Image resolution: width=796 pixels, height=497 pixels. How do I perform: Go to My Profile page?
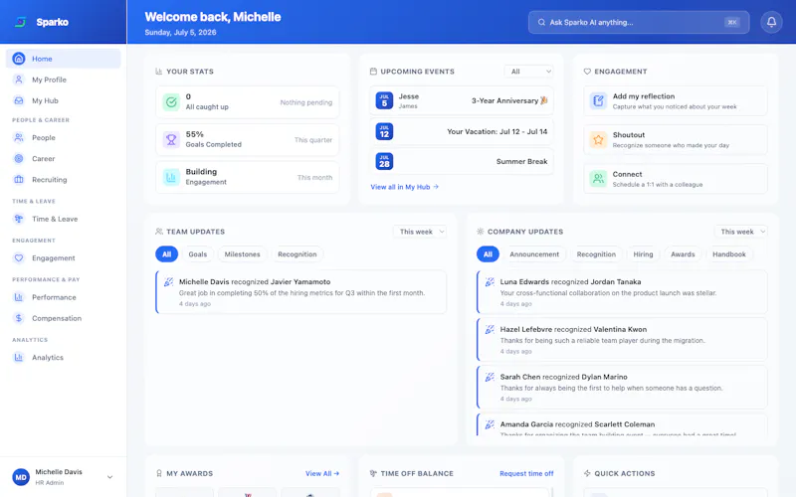(x=64, y=80)
